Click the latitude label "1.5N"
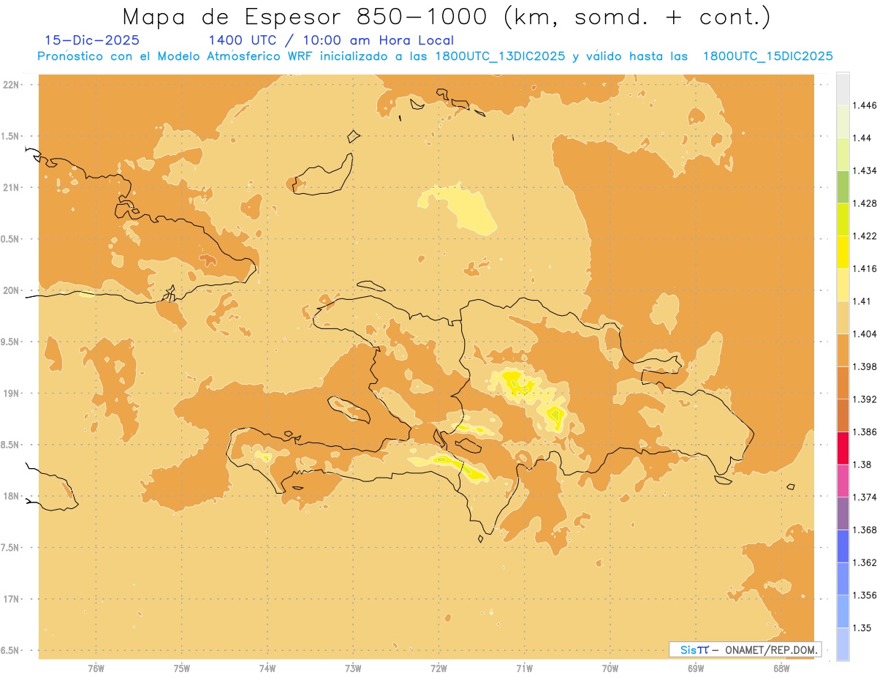 [10, 136]
